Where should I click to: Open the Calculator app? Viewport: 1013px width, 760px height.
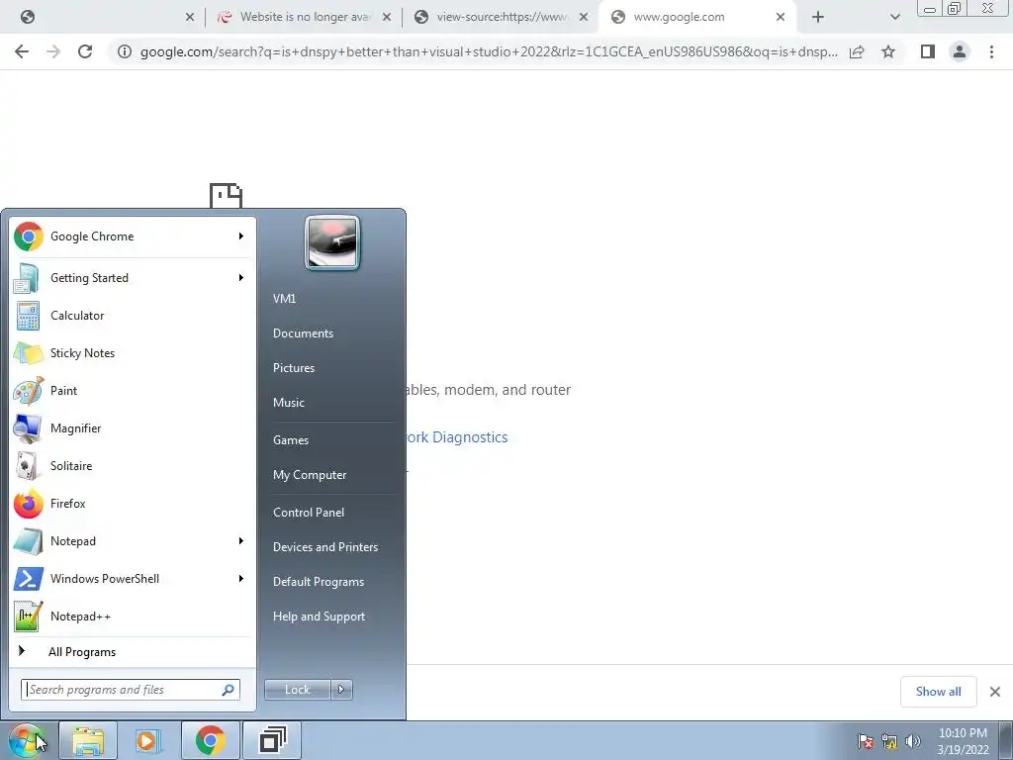(132, 316)
